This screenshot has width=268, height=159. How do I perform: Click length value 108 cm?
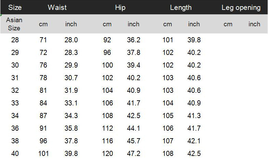point(168,154)
